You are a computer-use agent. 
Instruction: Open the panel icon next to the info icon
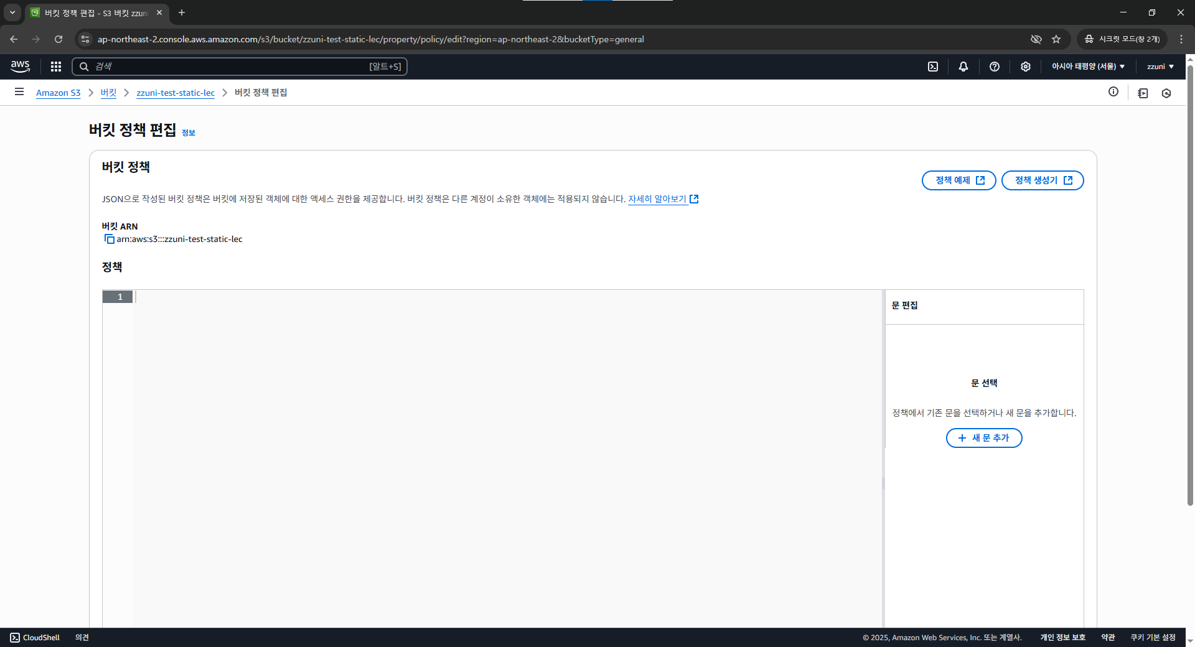tap(1143, 93)
